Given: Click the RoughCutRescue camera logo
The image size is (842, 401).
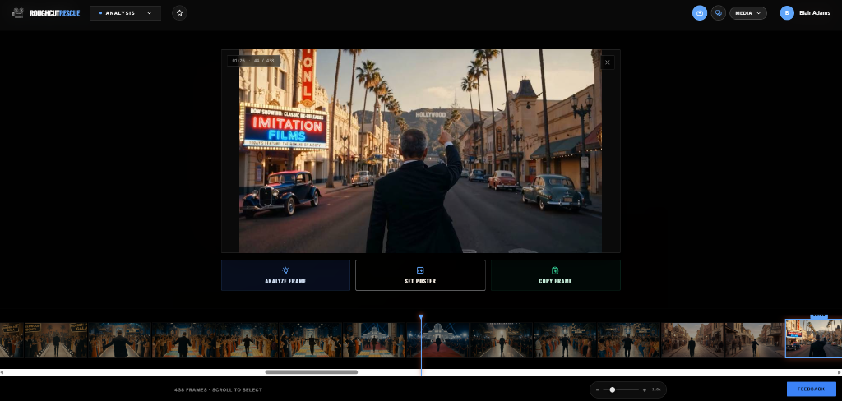Looking at the screenshot, I should [x=18, y=13].
